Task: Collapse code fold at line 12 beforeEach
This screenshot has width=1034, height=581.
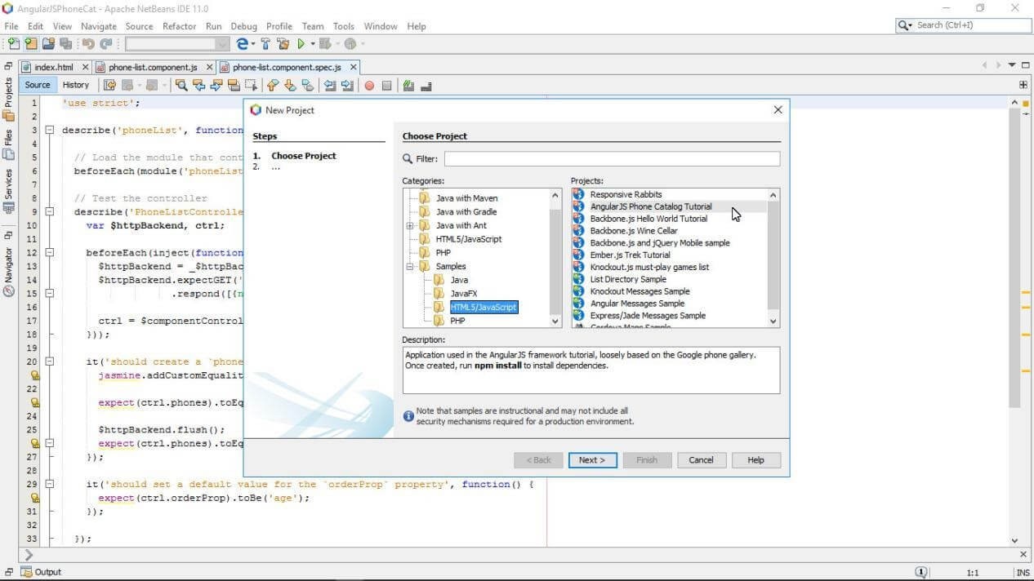Action: click(x=50, y=252)
